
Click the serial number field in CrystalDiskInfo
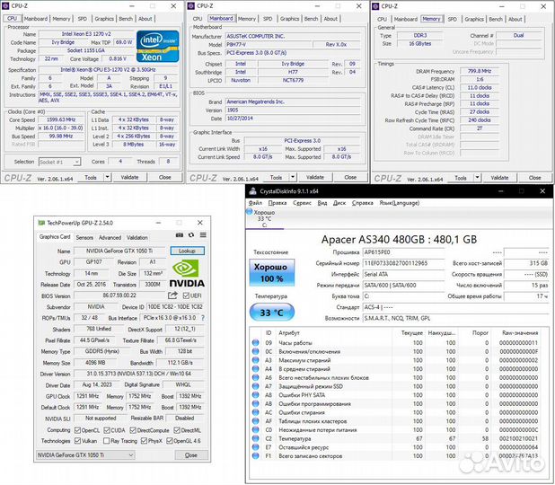[403, 263]
